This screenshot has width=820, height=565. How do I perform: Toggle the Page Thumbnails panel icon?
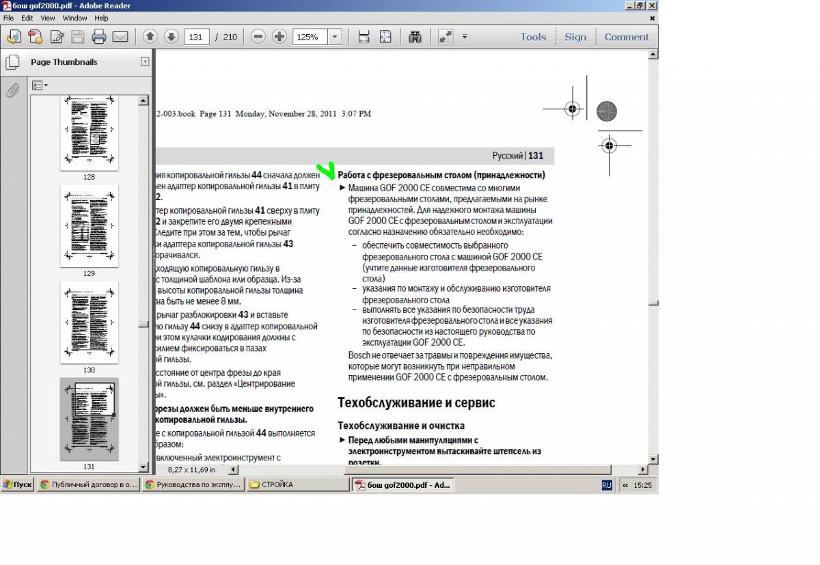click(12, 62)
